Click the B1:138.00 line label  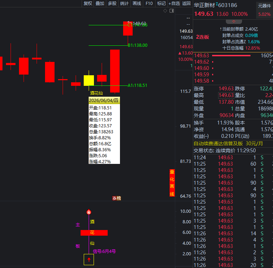(x=138, y=45)
